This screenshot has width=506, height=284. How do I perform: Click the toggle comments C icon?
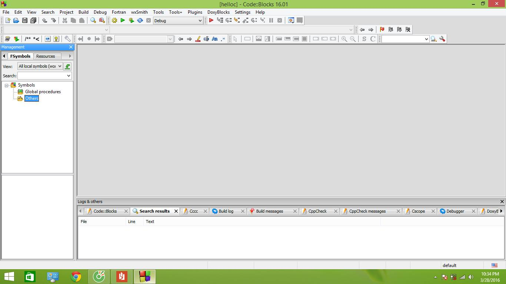[373, 39]
